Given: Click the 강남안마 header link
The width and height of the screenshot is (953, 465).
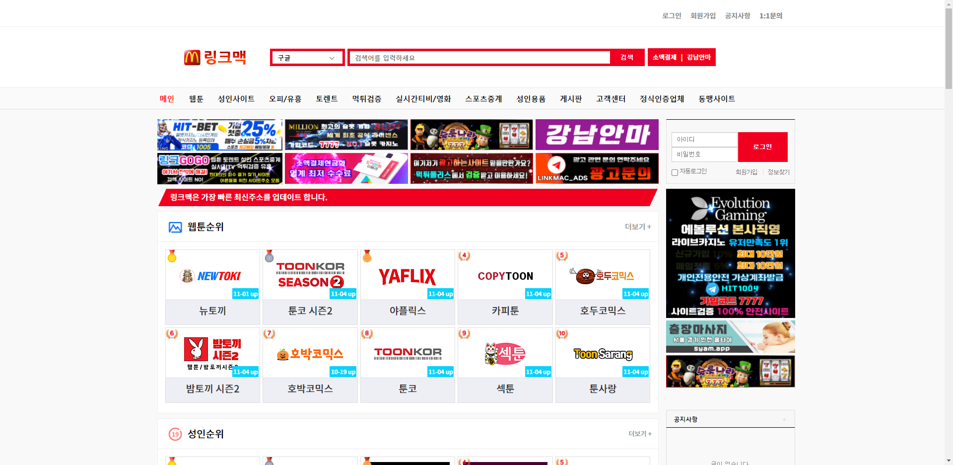Looking at the screenshot, I should coord(699,58).
